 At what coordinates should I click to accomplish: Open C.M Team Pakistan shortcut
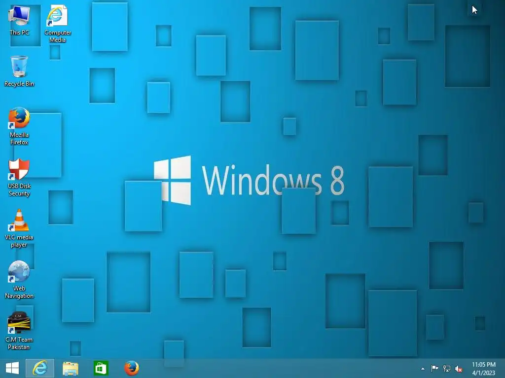coord(19,331)
